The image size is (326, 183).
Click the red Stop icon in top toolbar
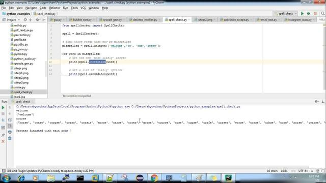click(x=315, y=14)
